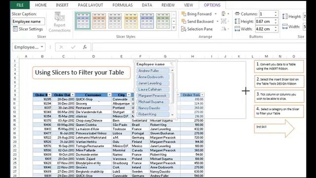Click the Report Connections button
The image size is (316, 178).
(x=59, y=22)
